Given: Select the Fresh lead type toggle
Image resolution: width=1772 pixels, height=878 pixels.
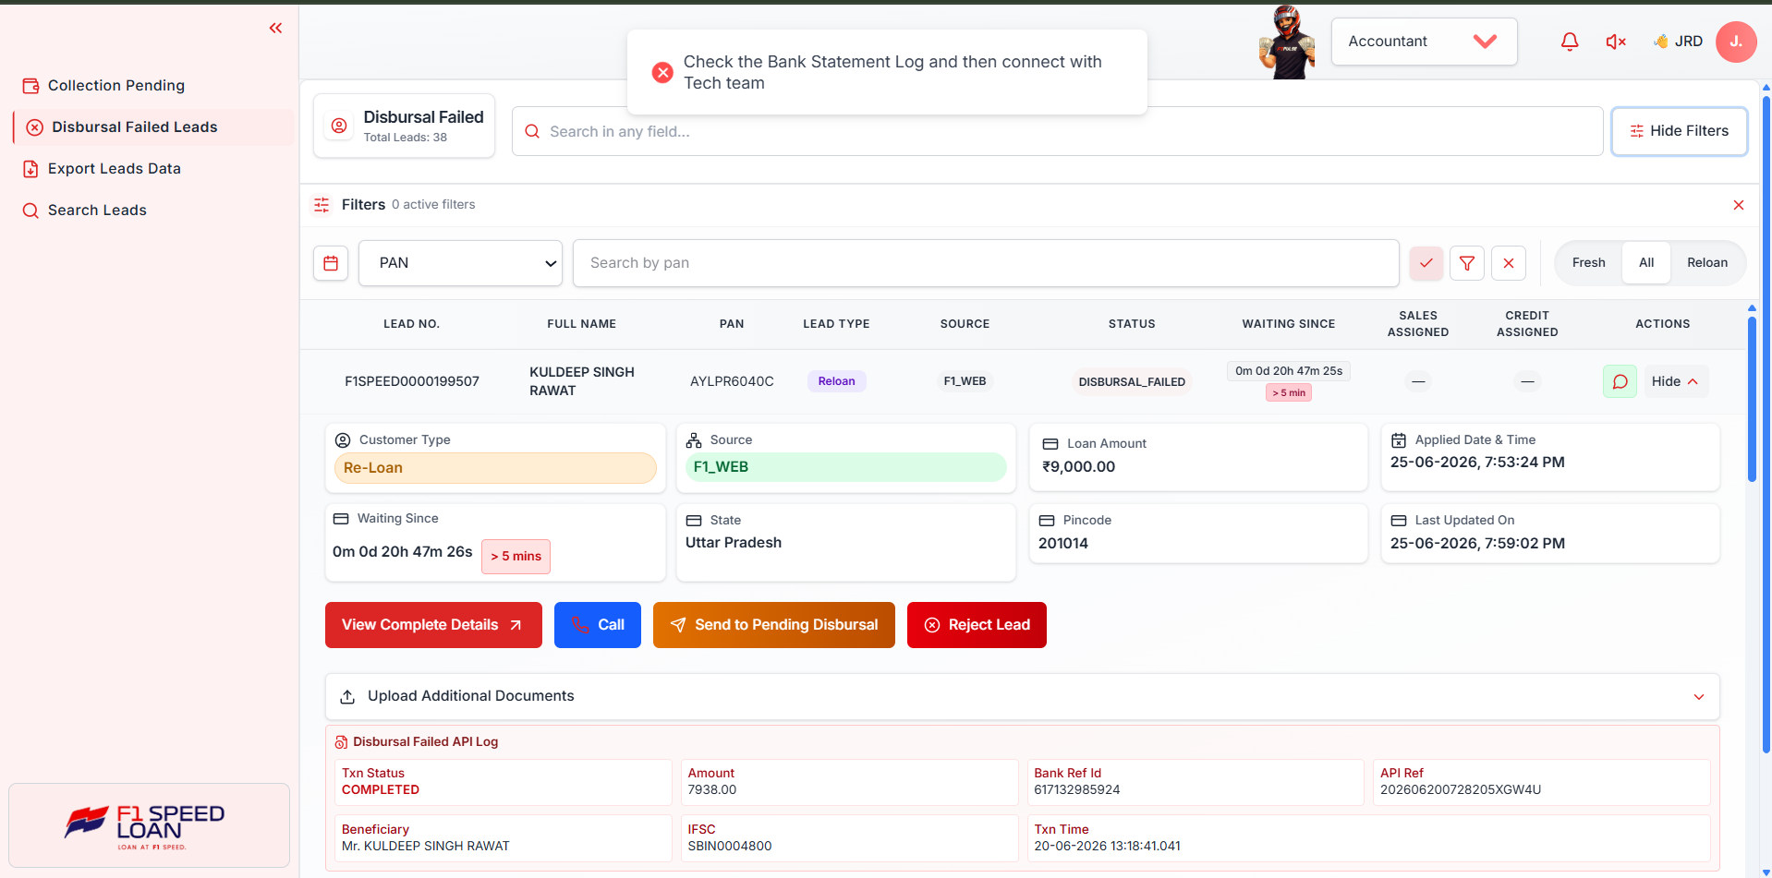Looking at the screenshot, I should click(x=1588, y=263).
